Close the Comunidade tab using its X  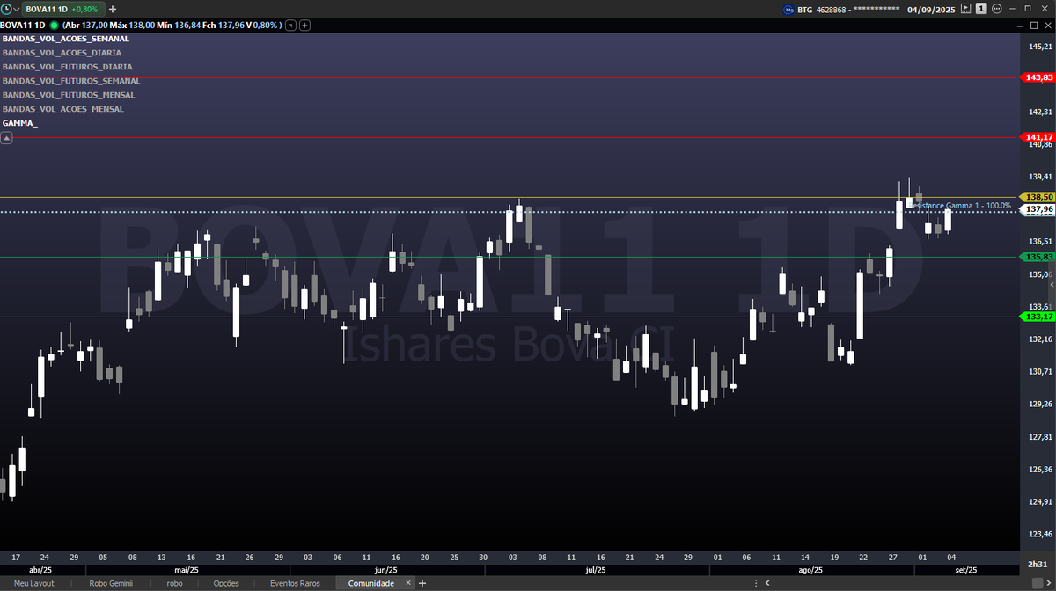coord(410,583)
